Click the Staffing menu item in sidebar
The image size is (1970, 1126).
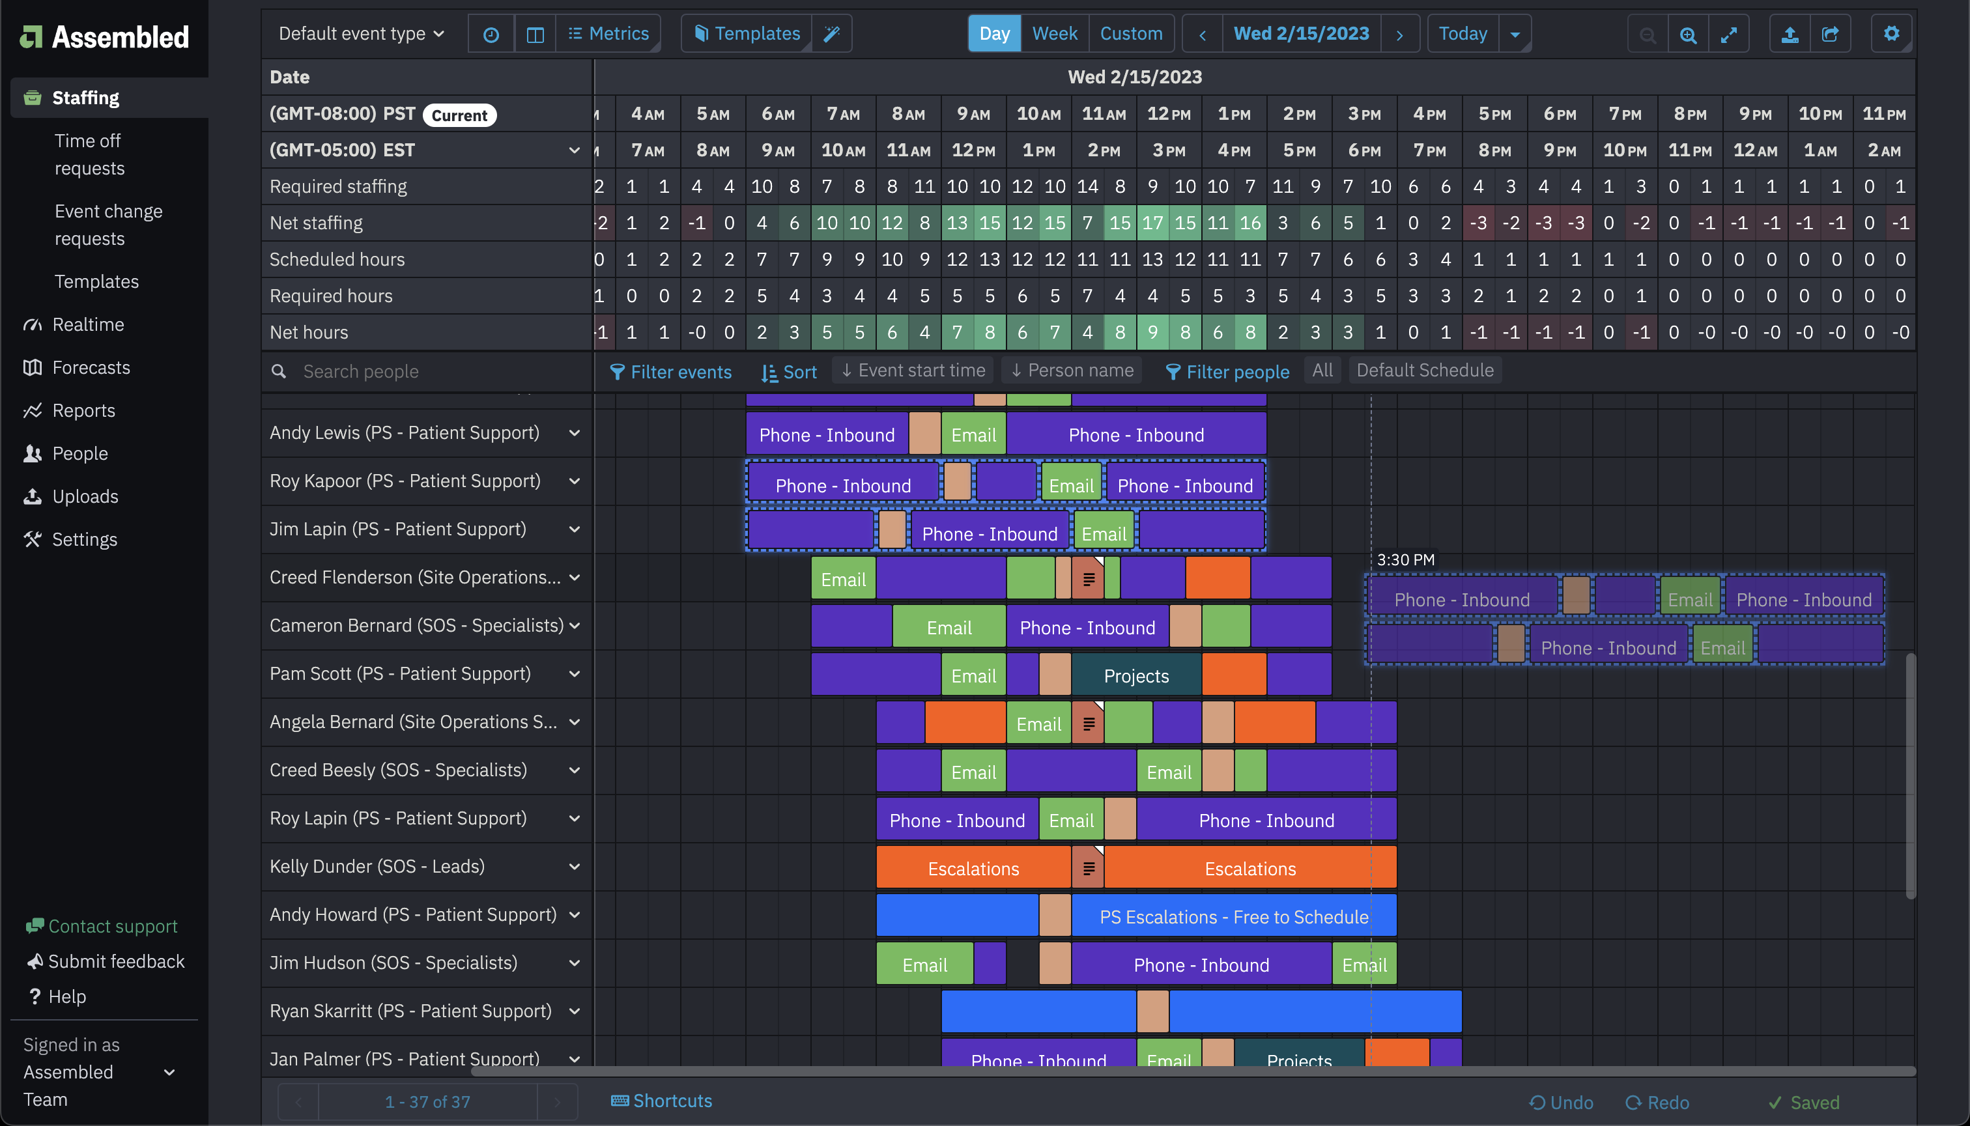tap(84, 96)
